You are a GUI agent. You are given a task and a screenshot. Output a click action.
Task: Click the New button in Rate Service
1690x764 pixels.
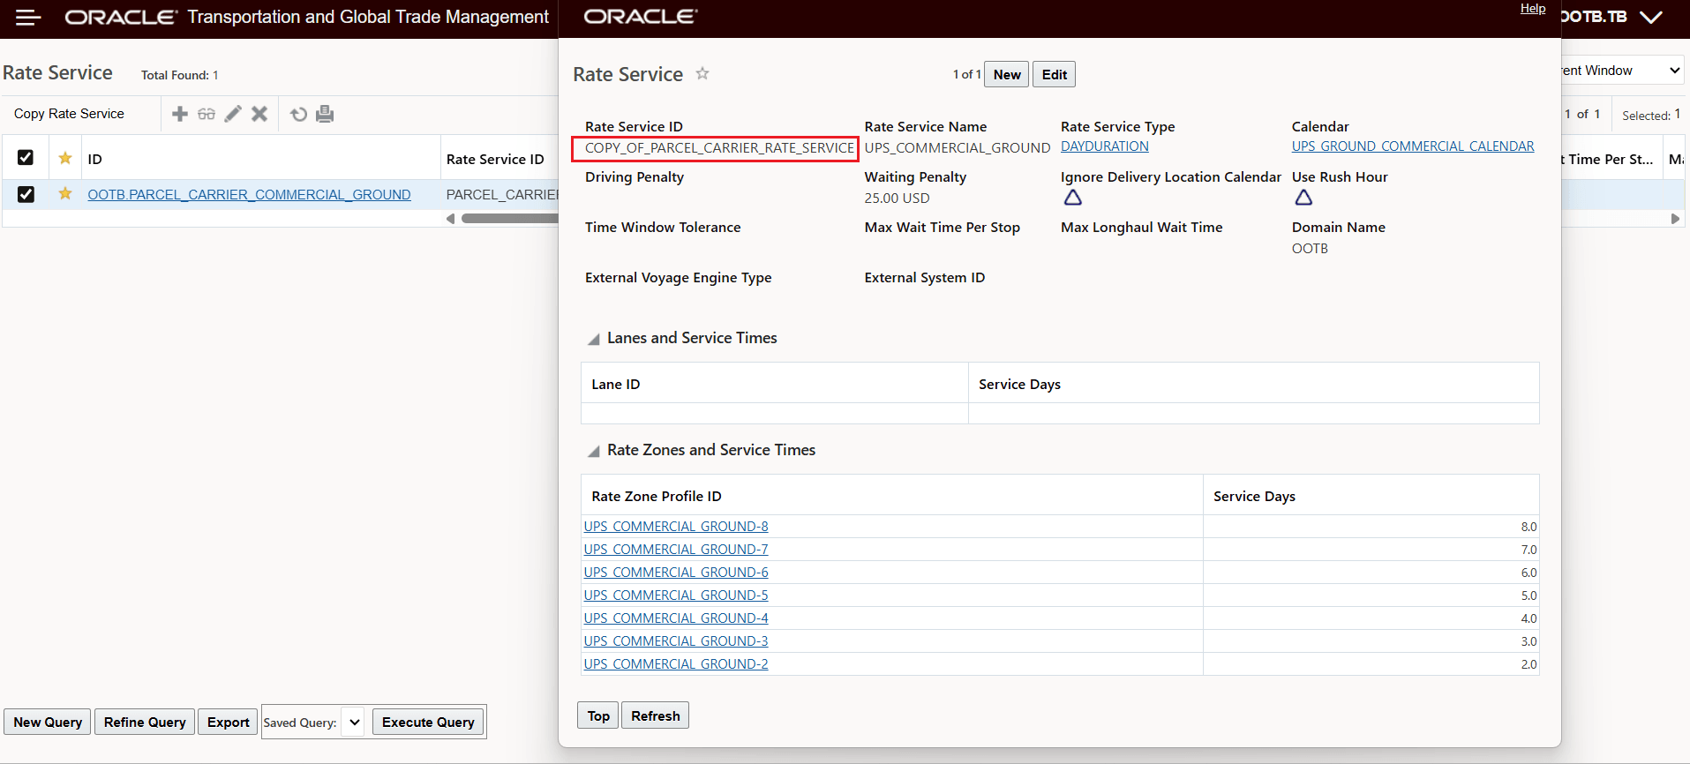click(1007, 74)
